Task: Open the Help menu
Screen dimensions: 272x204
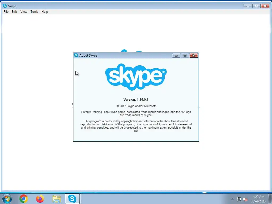Action: (x=45, y=12)
